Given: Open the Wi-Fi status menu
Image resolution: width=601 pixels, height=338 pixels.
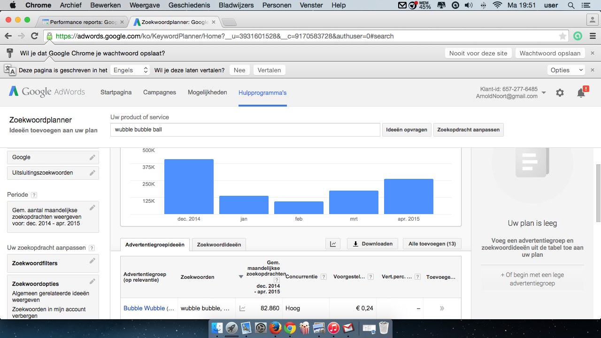Looking at the screenshot, I should tap(498, 6).
